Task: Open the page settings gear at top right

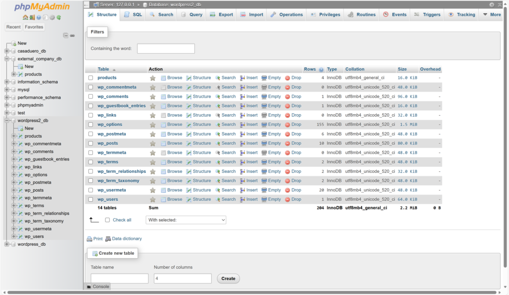Action: 492,4
